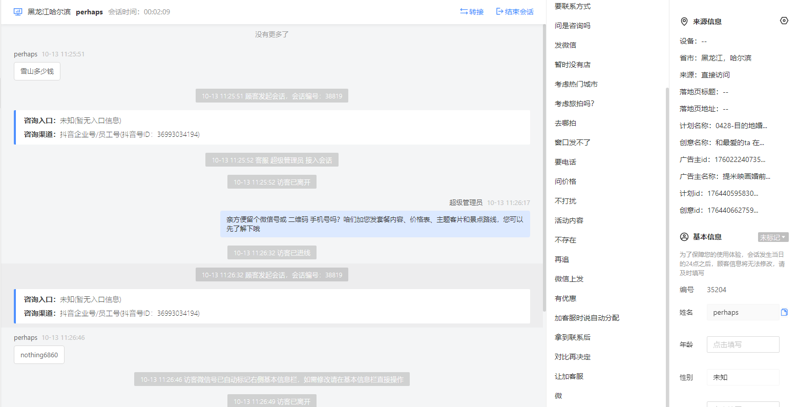
Task: Open the 性别 未知 dropdown
Action: 743,377
